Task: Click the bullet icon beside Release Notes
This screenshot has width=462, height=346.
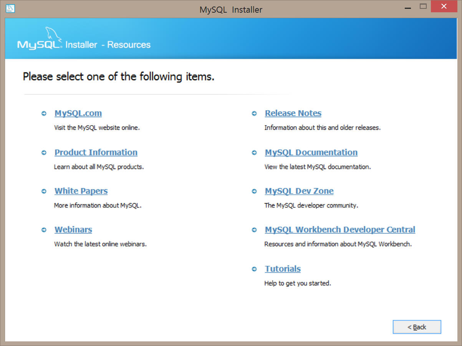Action: [254, 114]
